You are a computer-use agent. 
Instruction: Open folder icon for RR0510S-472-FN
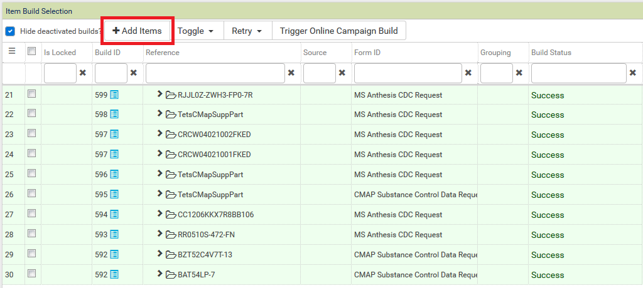pyautogui.click(x=171, y=235)
